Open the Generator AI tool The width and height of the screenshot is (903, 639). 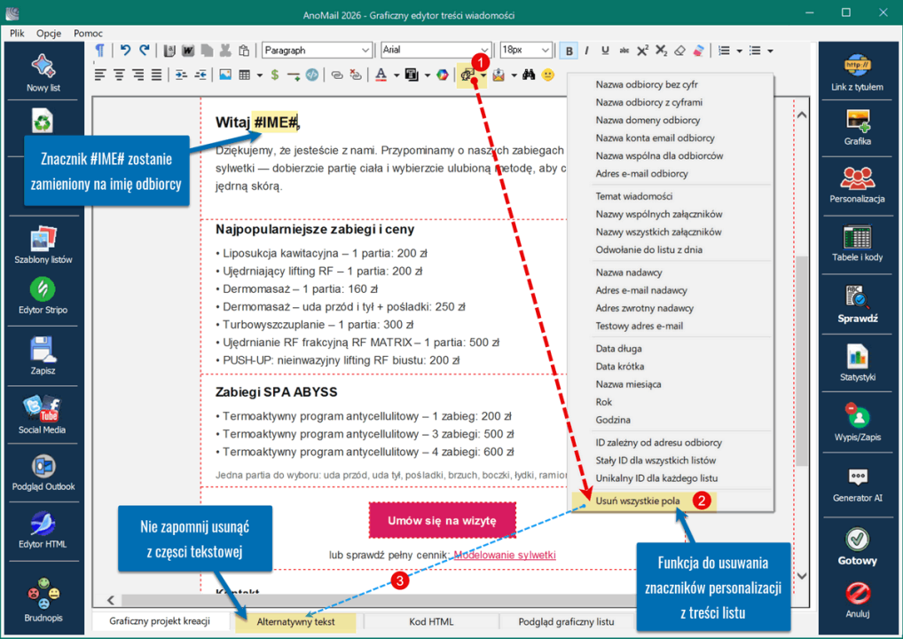pos(858,485)
